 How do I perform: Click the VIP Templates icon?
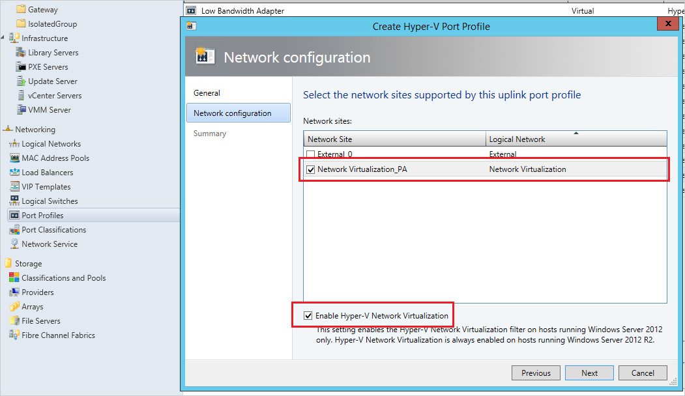(x=14, y=186)
